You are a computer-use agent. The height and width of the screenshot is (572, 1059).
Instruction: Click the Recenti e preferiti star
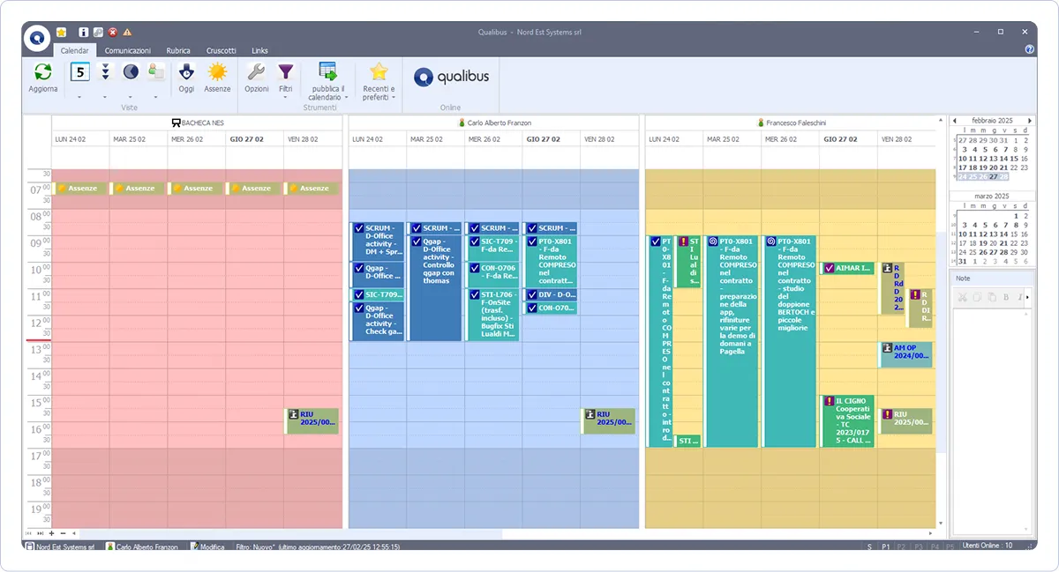(379, 72)
